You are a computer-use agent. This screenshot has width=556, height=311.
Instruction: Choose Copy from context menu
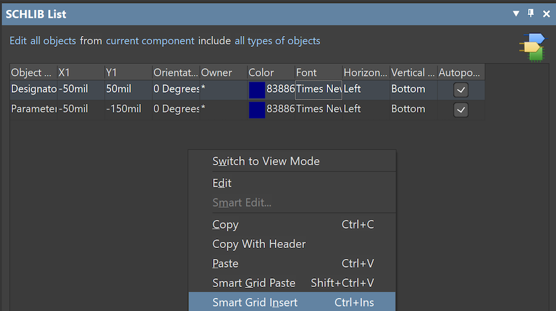pos(292,224)
